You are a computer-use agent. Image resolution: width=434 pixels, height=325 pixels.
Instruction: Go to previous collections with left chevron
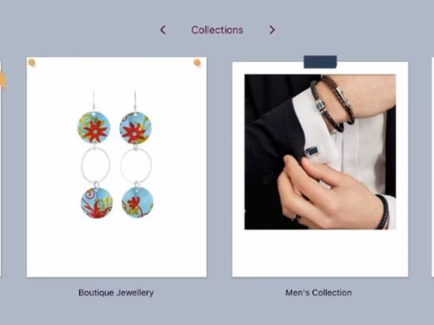pyautogui.click(x=163, y=30)
